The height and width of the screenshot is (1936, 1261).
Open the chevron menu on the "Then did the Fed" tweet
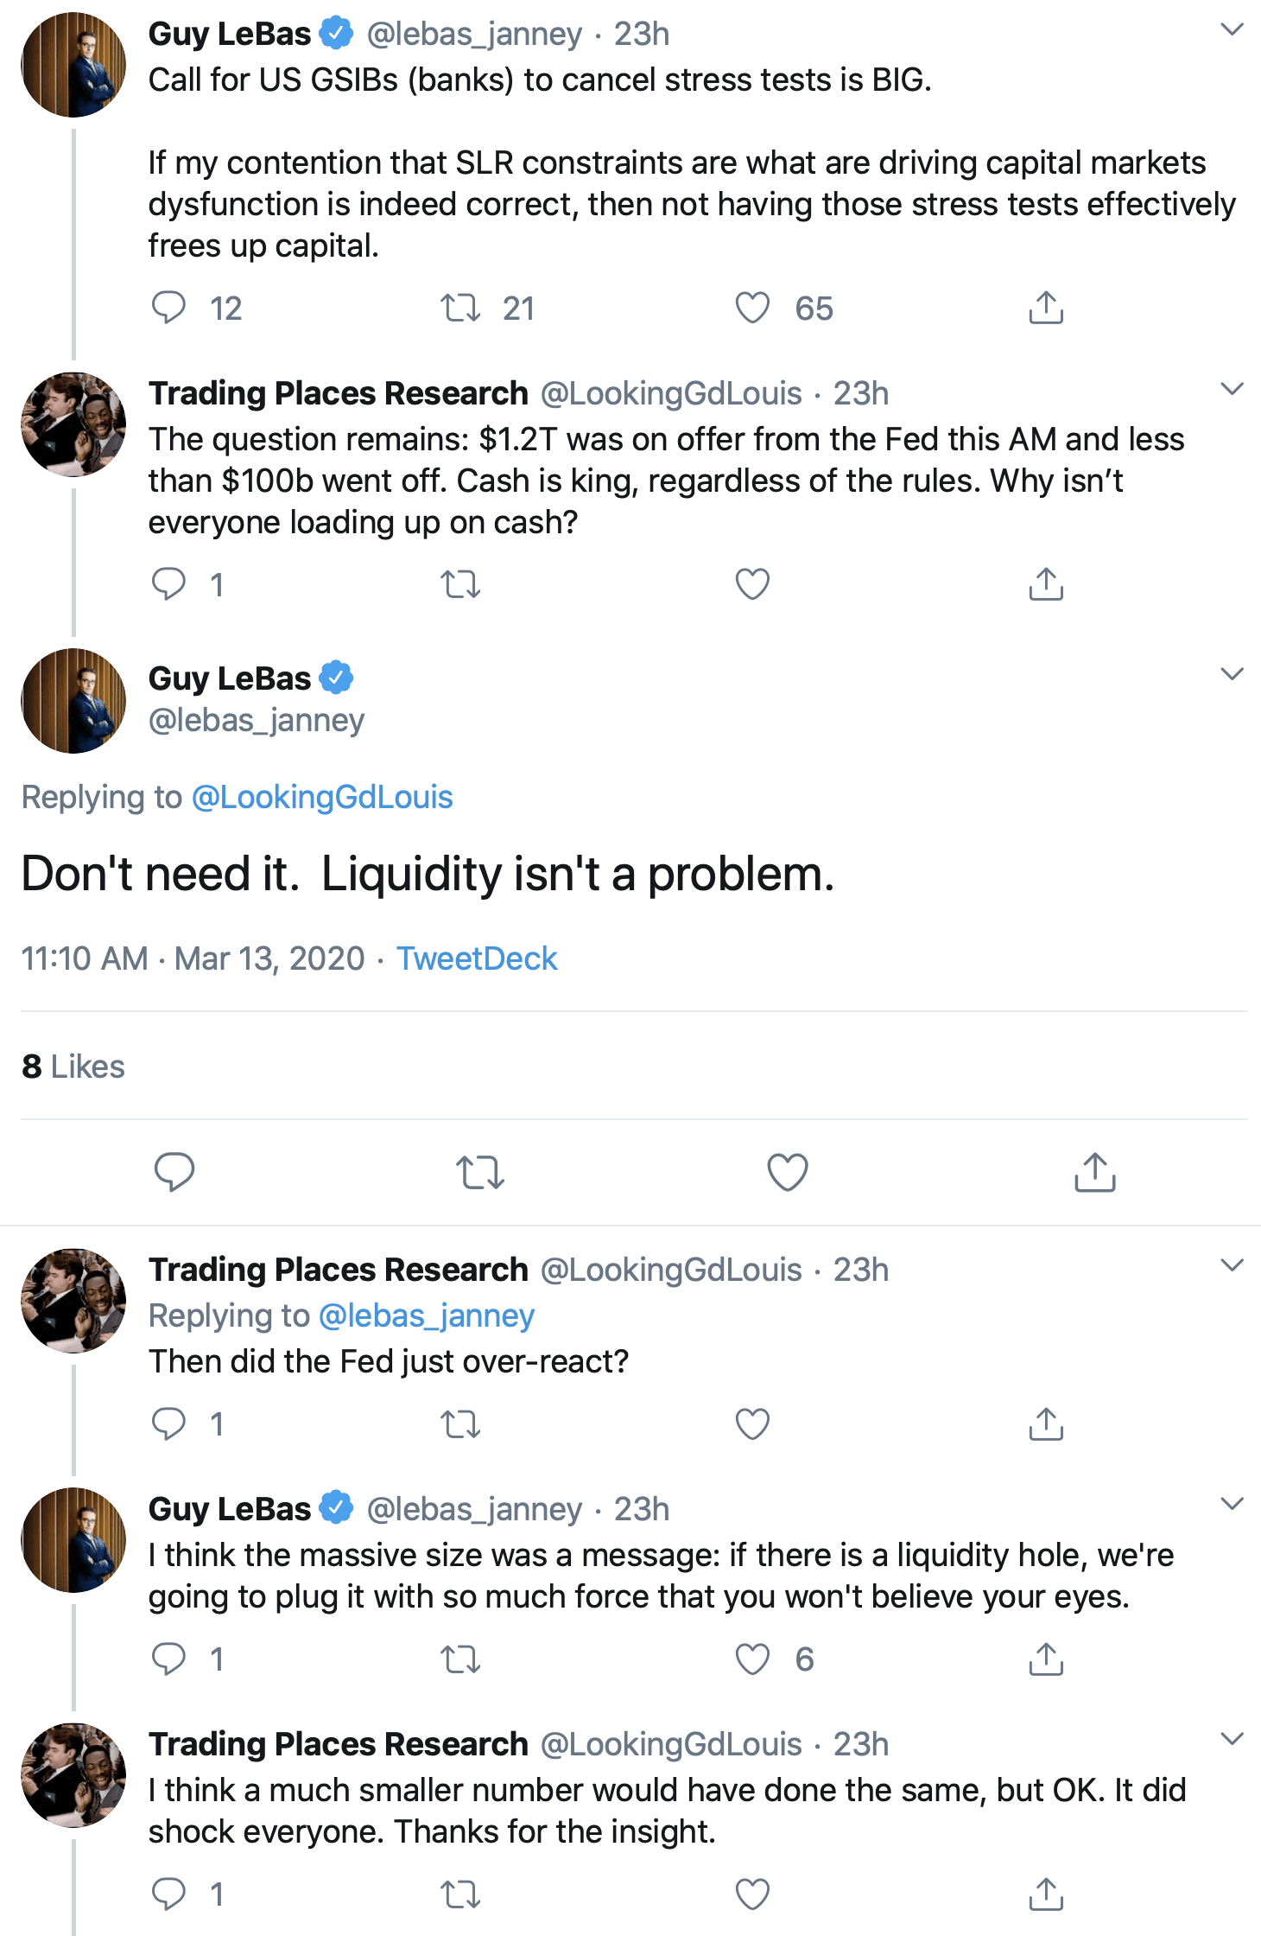pyautogui.click(x=1232, y=1265)
